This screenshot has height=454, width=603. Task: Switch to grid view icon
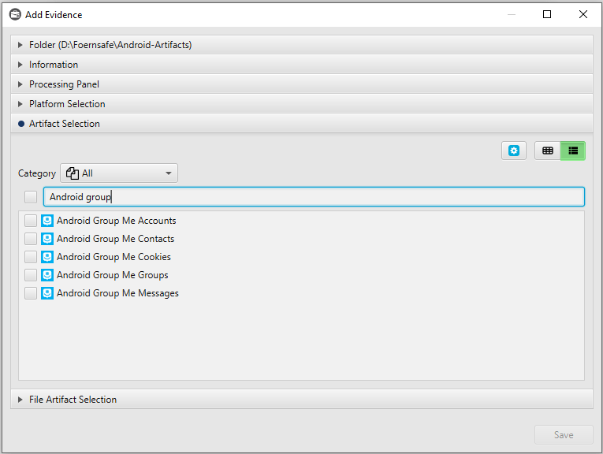point(548,151)
